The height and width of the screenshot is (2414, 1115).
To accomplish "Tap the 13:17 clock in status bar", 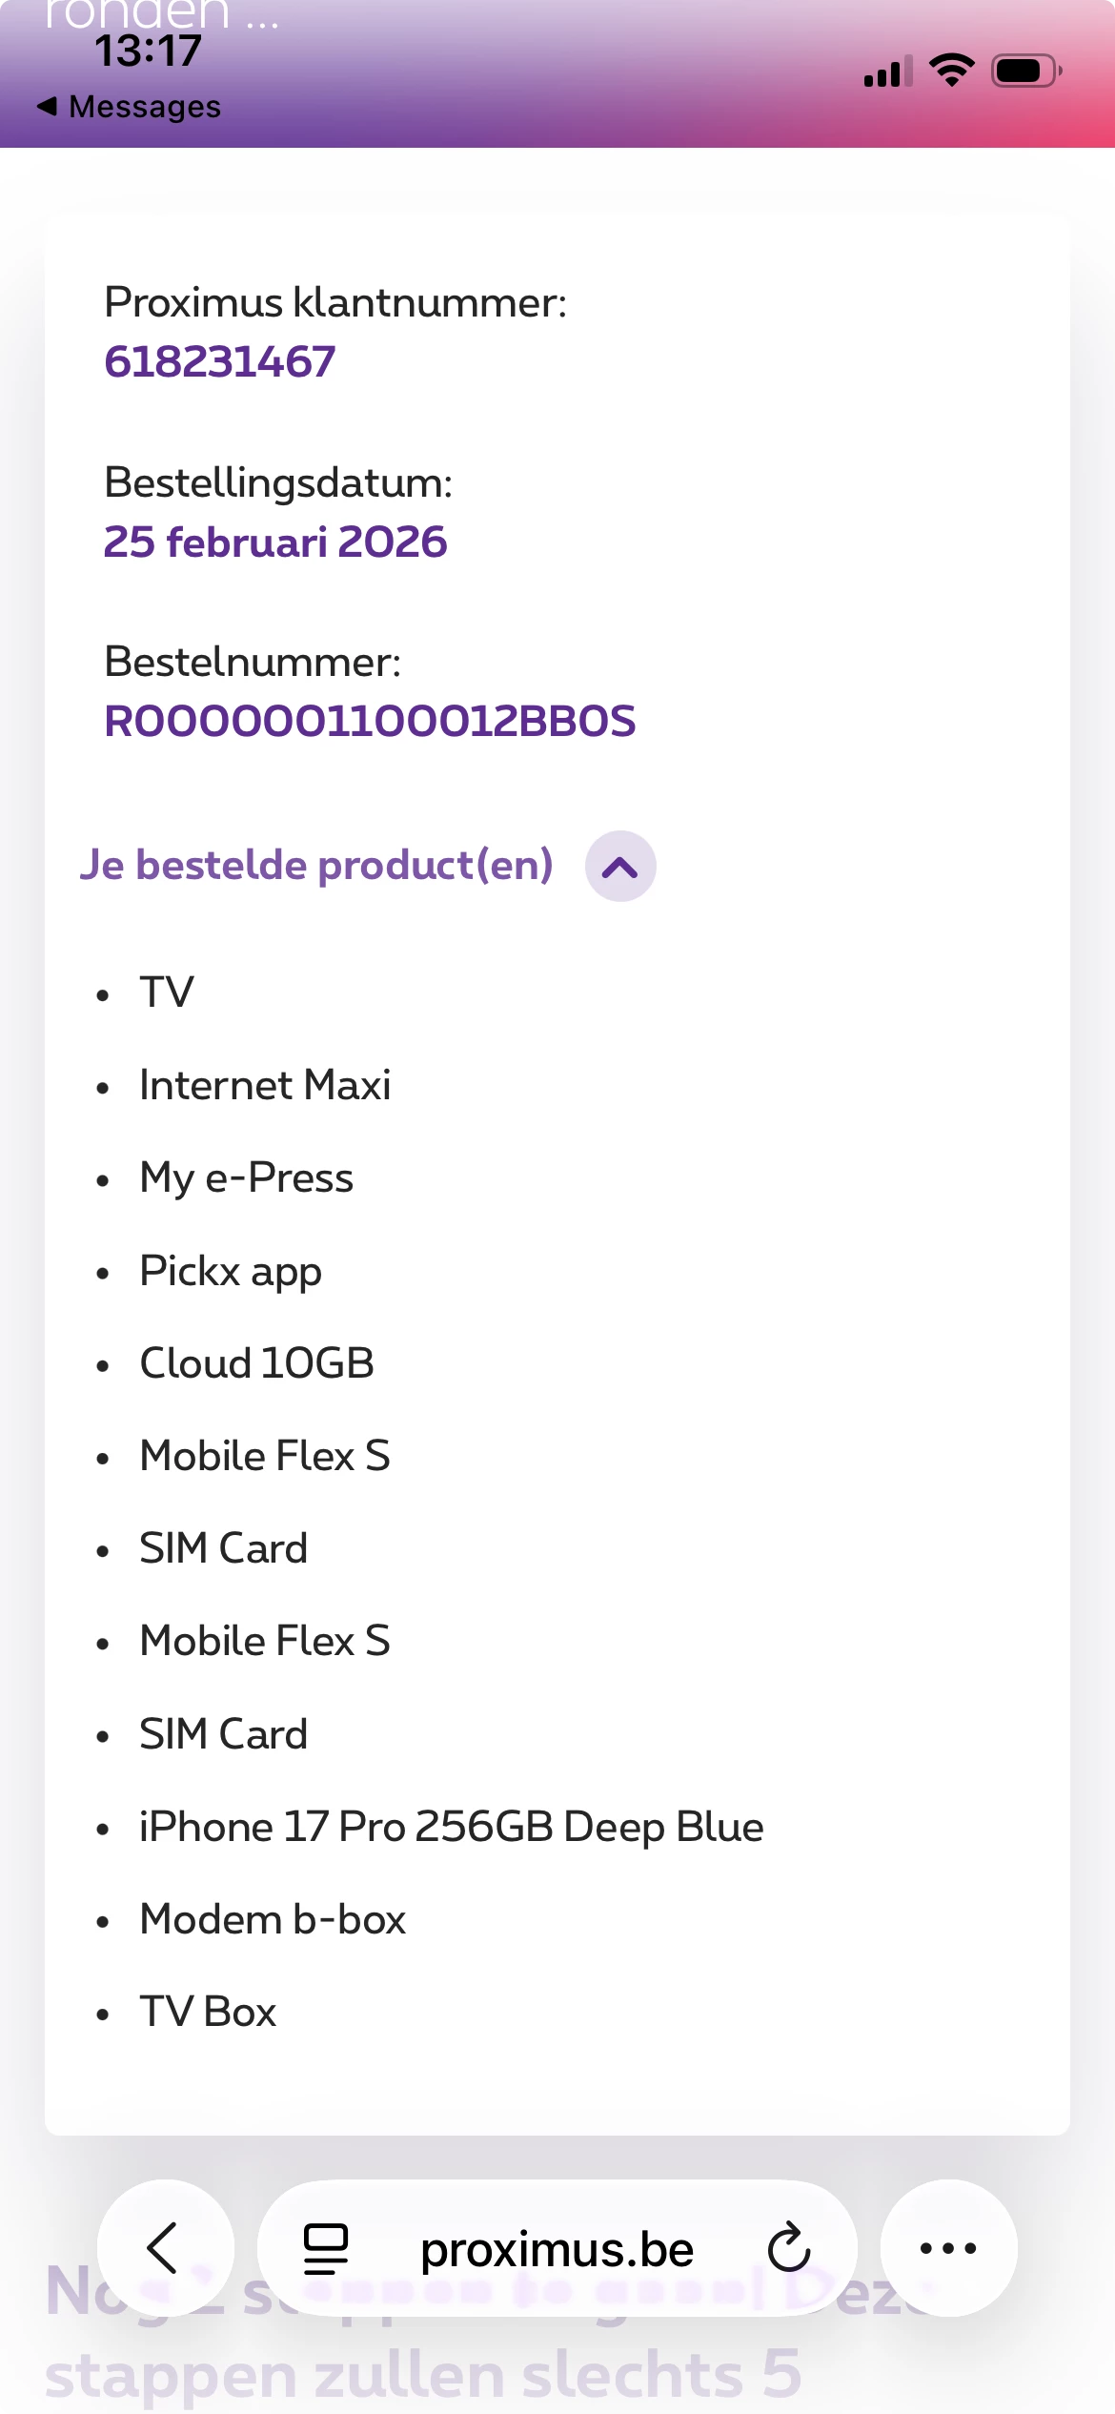I will tap(148, 51).
